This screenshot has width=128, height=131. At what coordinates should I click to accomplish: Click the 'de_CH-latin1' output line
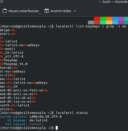click(x=12, y=53)
